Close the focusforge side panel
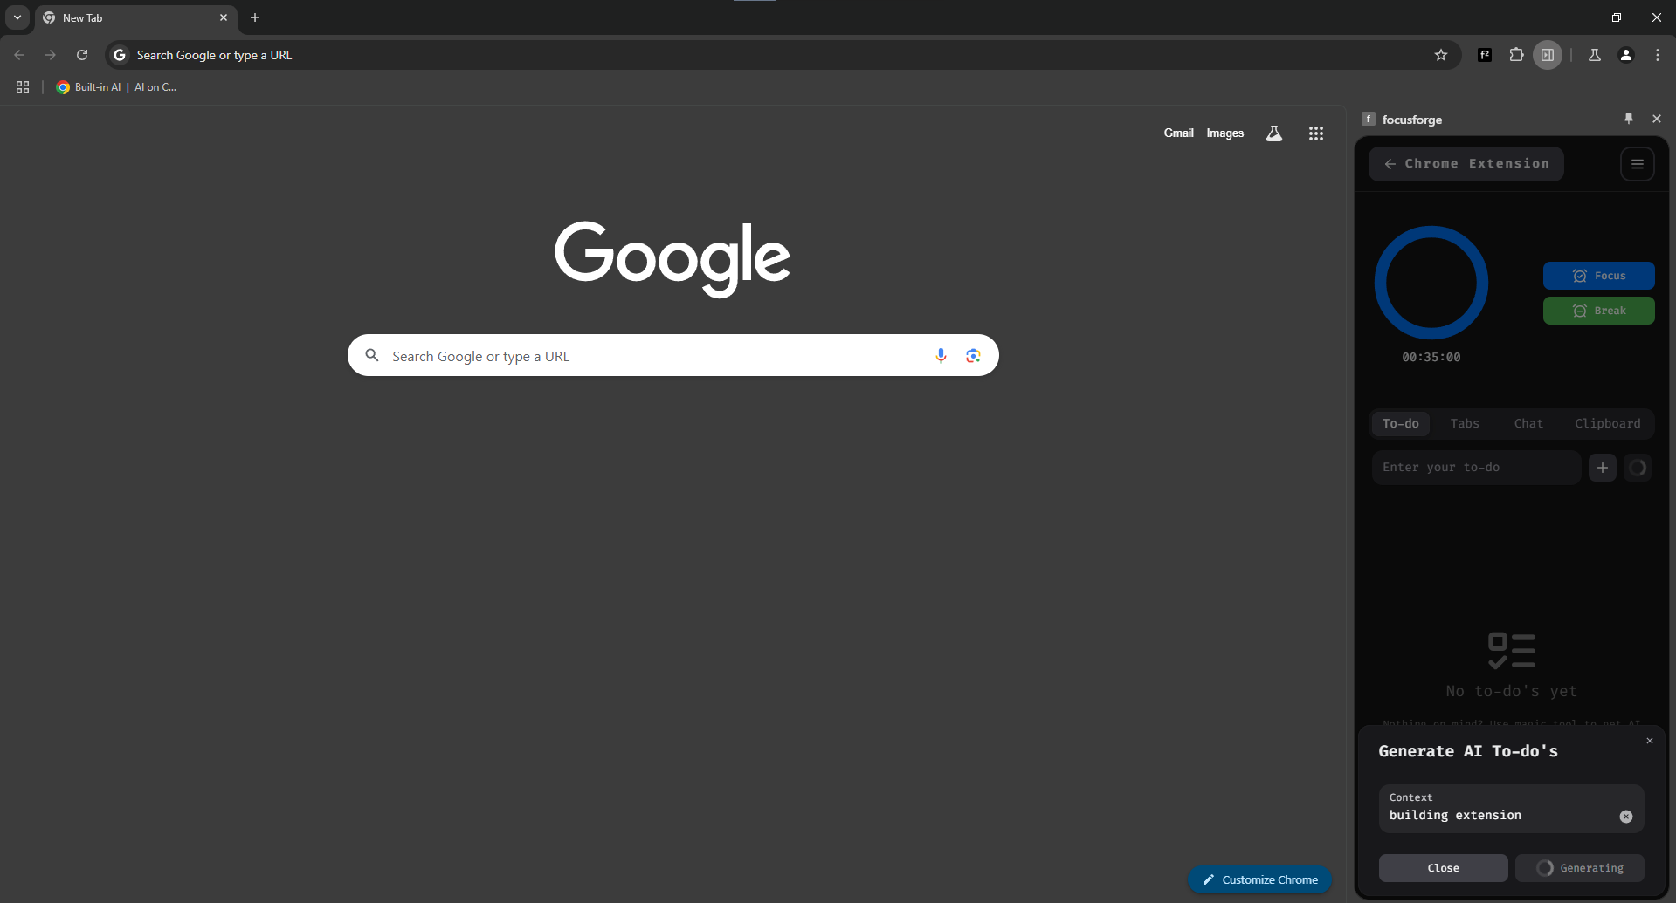This screenshot has width=1676, height=903. 1657,119
